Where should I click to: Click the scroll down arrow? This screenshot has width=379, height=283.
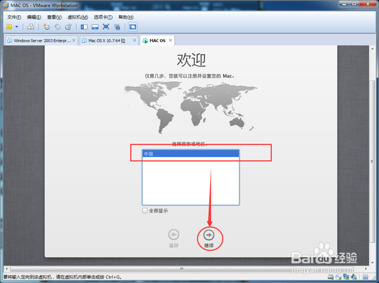pyautogui.click(x=372, y=263)
